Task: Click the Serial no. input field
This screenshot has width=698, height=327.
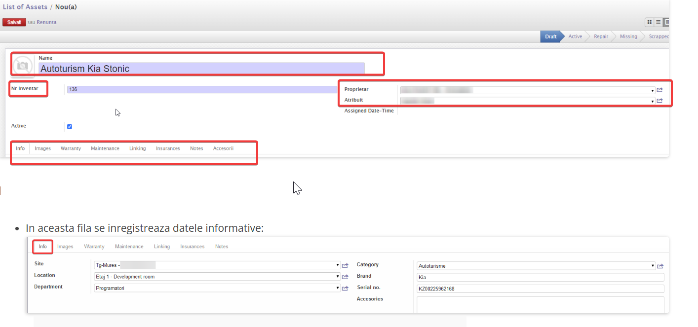Action: click(540, 289)
